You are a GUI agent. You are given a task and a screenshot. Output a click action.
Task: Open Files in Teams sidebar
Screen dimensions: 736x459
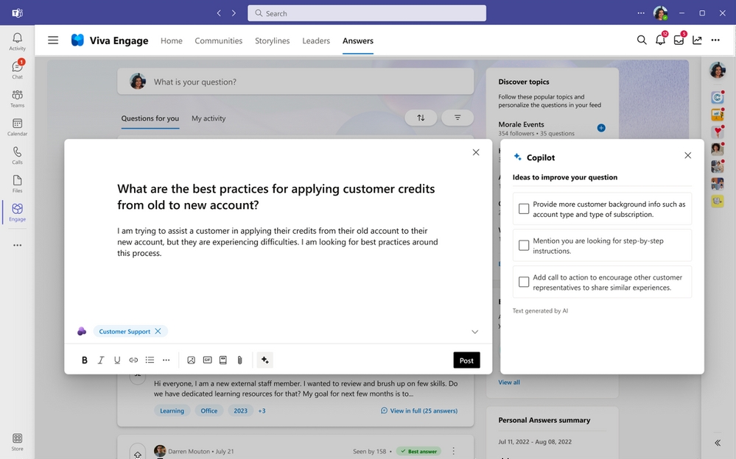point(18,183)
